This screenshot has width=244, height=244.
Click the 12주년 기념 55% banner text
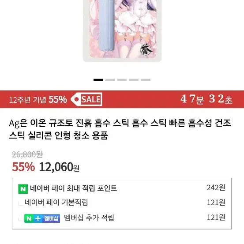38,99
